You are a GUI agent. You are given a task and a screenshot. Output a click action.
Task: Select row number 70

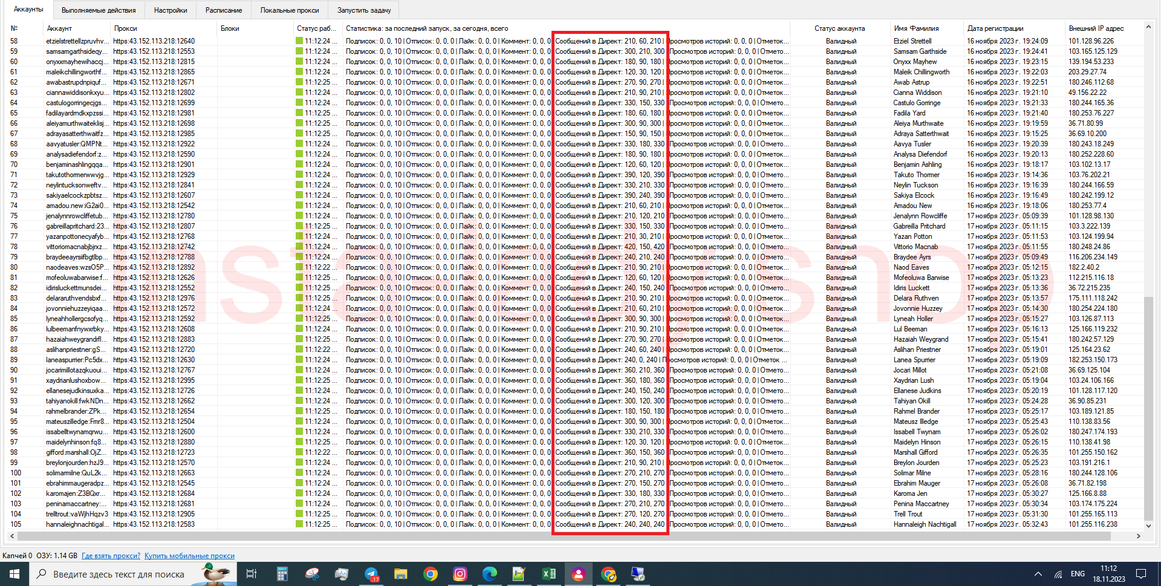coord(14,164)
